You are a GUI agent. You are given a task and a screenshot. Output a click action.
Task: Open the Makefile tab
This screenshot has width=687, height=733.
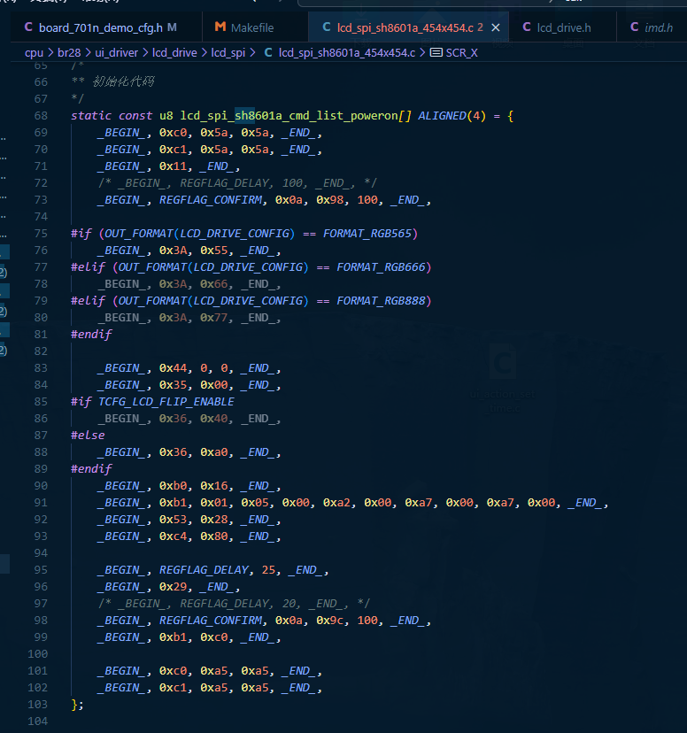tap(252, 27)
